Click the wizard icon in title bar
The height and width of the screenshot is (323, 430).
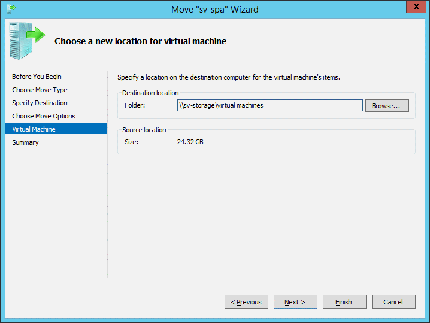click(11, 9)
